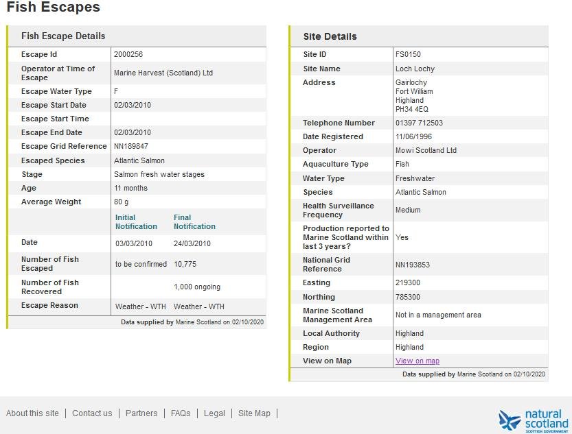Click the Escape Grid Reference value NN189847
Viewport: 572px width, 434px height.
[131, 146]
